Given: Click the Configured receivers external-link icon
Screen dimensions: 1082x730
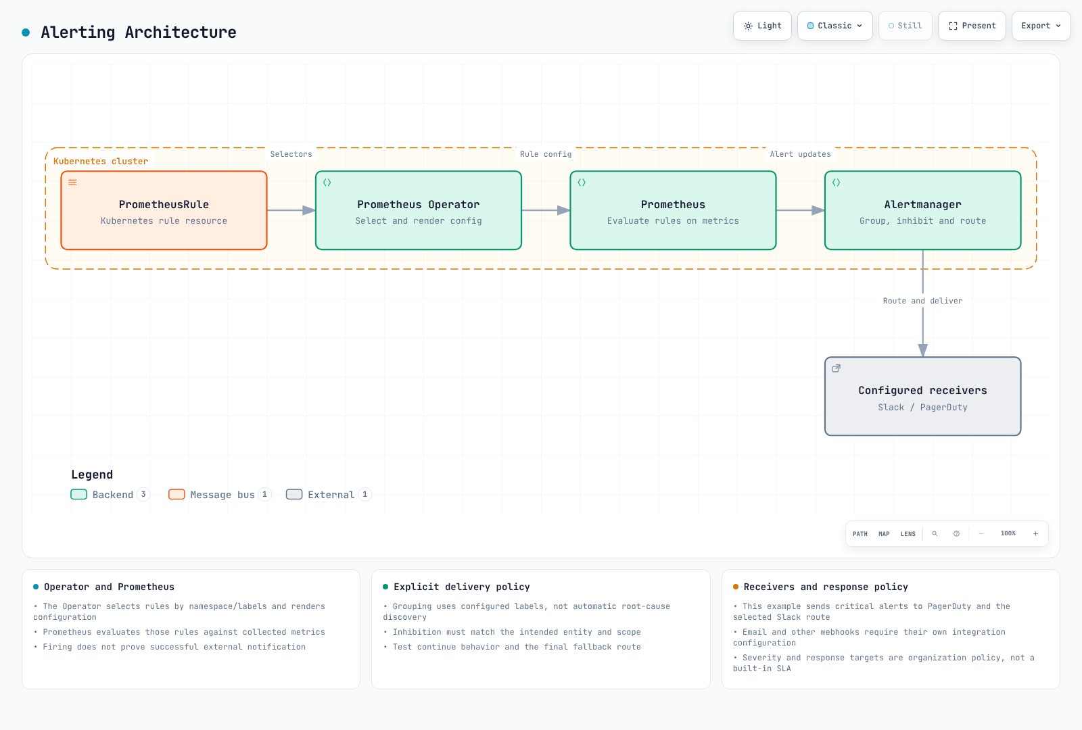Looking at the screenshot, I should pos(837,368).
